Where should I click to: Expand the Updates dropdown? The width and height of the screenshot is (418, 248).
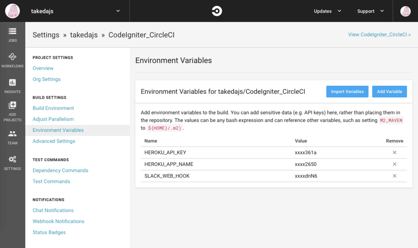[327, 11]
